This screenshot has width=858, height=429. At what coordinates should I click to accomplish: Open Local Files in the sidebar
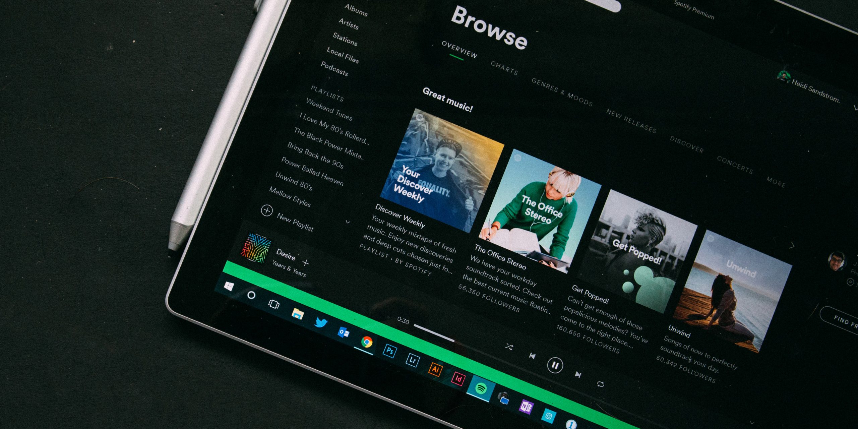click(x=343, y=55)
